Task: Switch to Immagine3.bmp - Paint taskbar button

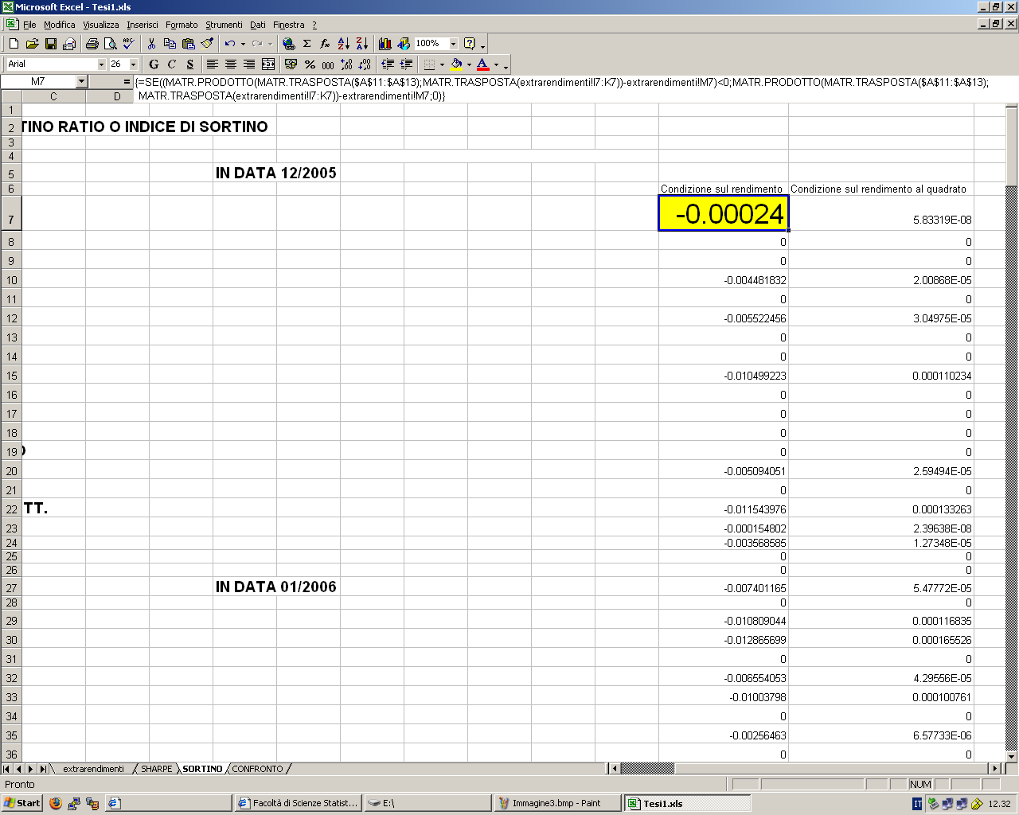Action: point(557,803)
